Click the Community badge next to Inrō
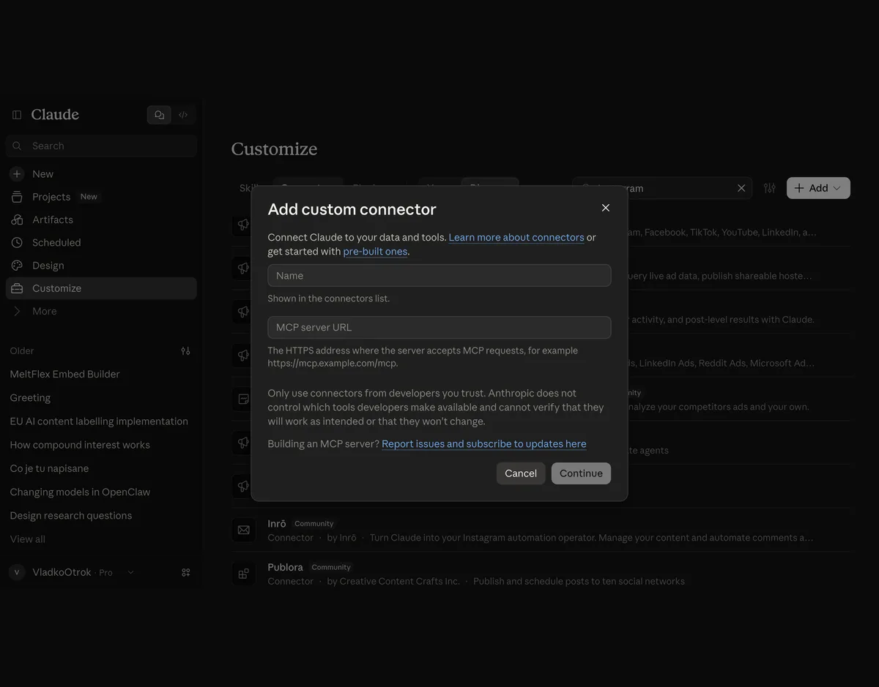 coord(314,524)
